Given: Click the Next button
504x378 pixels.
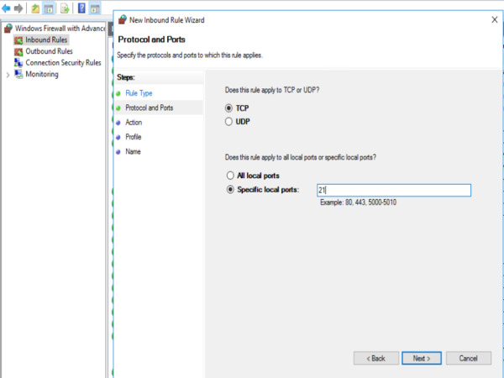Looking at the screenshot, I should click(x=421, y=358).
